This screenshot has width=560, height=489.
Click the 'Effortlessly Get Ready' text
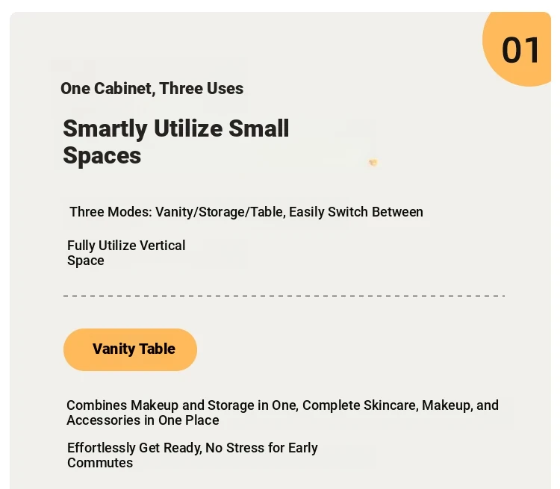point(134,447)
